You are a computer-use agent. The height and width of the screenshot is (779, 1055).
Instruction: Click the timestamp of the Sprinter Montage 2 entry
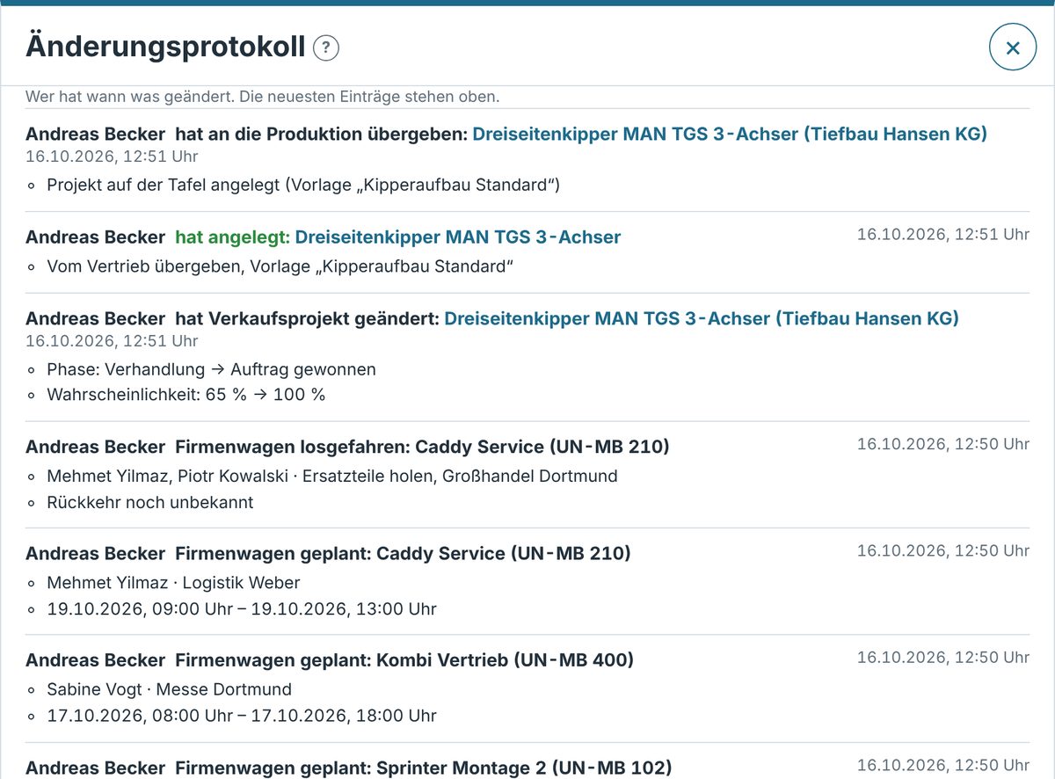(x=943, y=765)
